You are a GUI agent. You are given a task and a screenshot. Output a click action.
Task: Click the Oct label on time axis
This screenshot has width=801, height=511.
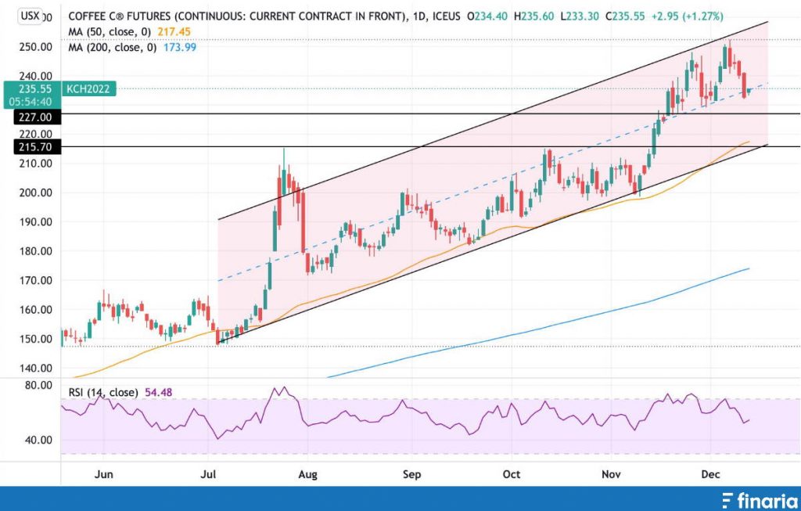click(x=511, y=475)
